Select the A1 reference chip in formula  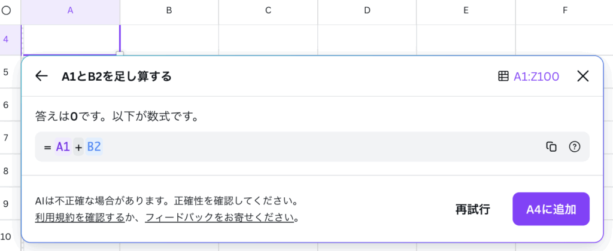[x=63, y=147]
